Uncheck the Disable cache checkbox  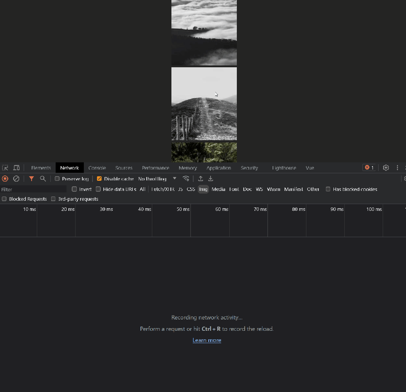[x=99, y=179]
